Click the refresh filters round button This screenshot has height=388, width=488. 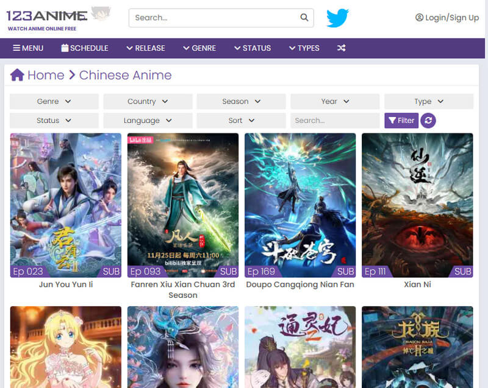click(x=428, y=121)
